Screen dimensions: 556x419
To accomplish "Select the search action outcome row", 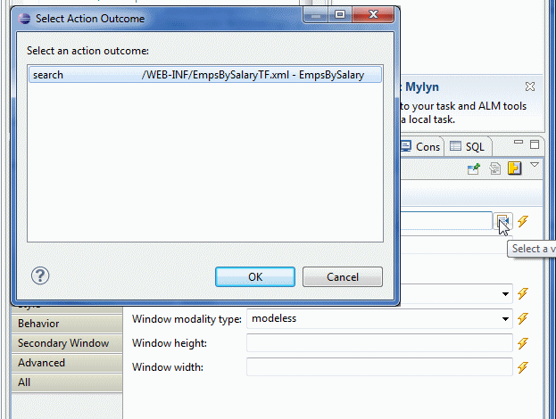I will (x=205, y=75).
